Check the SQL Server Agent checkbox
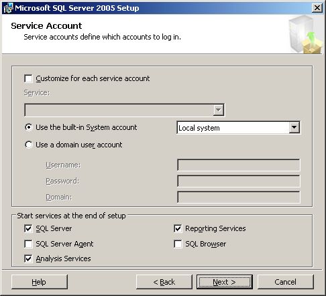This screenshot has width=326, height=296. click(28, 244)
